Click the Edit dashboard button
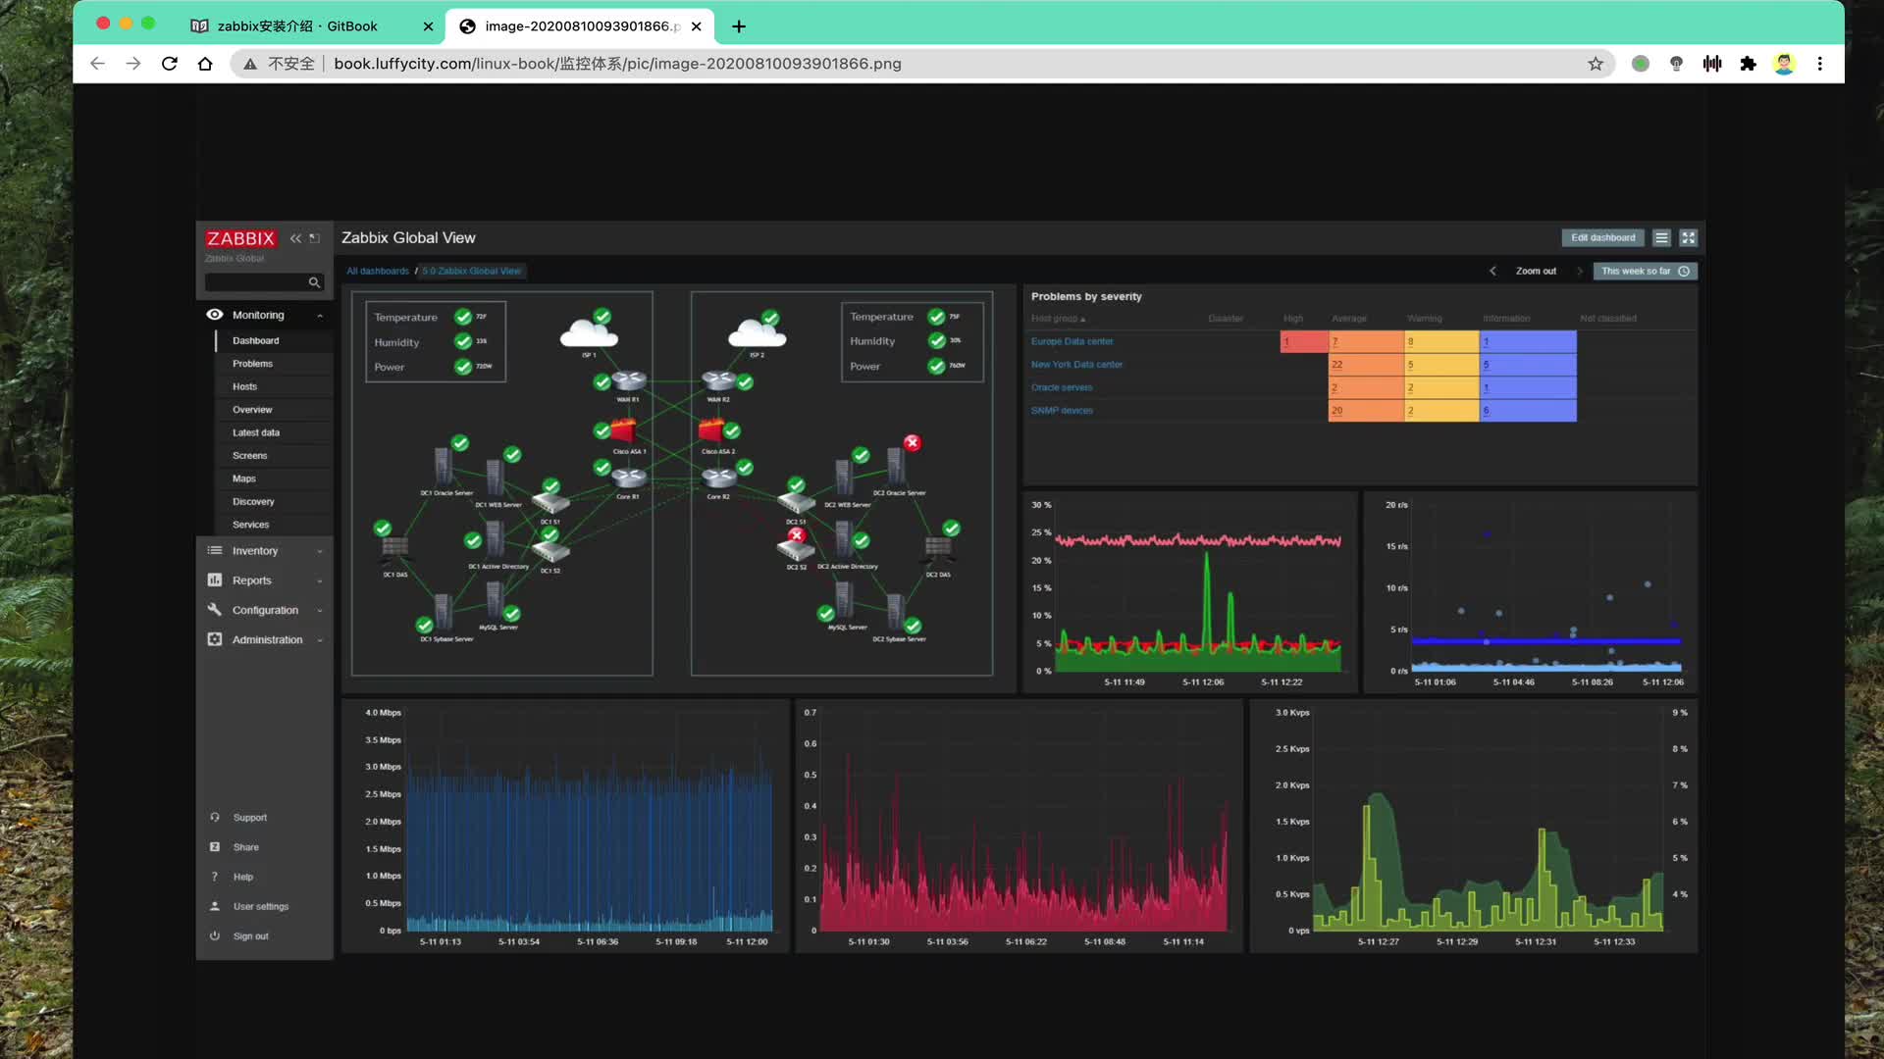 1602,238
